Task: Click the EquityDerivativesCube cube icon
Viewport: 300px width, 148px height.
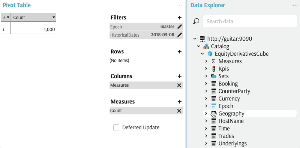Action: (210, 54)
